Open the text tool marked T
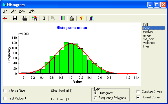168x104 pixels. pyautogui.click(x=44, y=18)
